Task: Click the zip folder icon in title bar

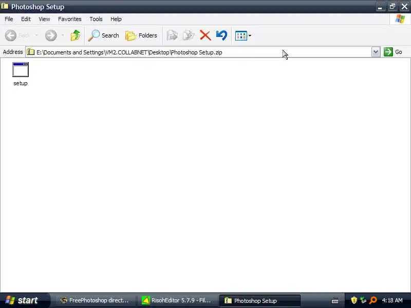Action: tap(5, 6)
